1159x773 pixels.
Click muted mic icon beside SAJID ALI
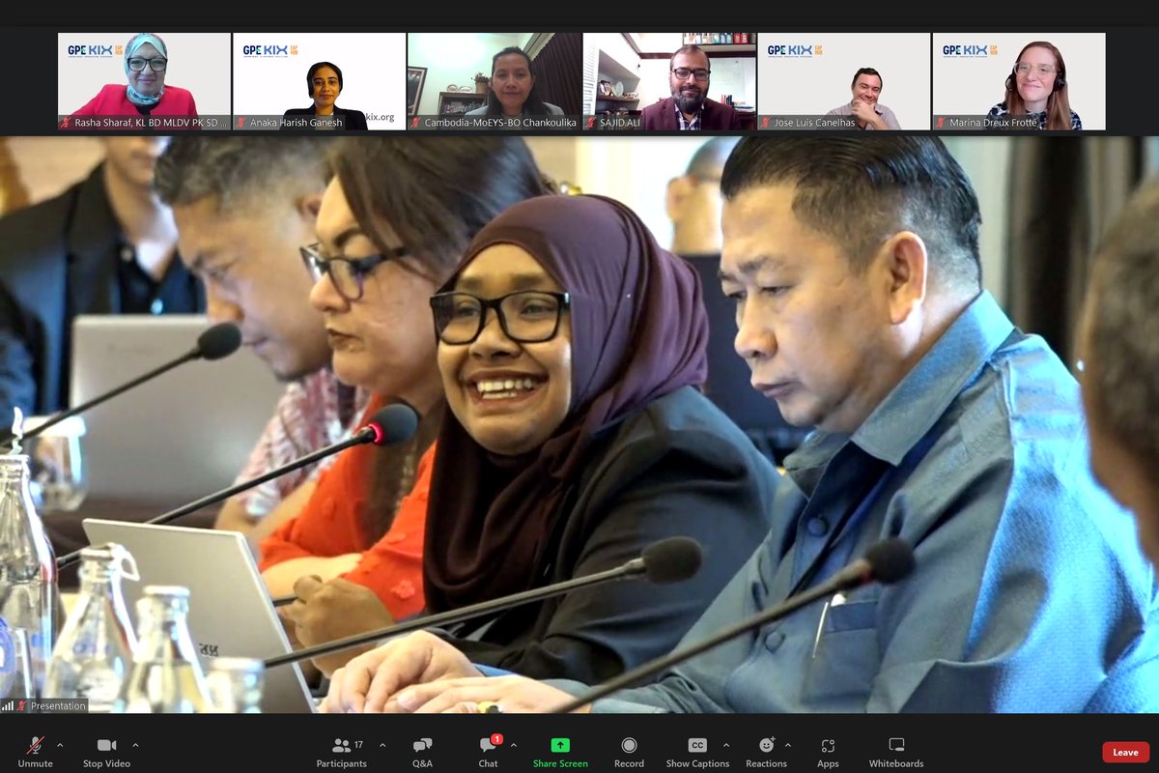(591, 123)
